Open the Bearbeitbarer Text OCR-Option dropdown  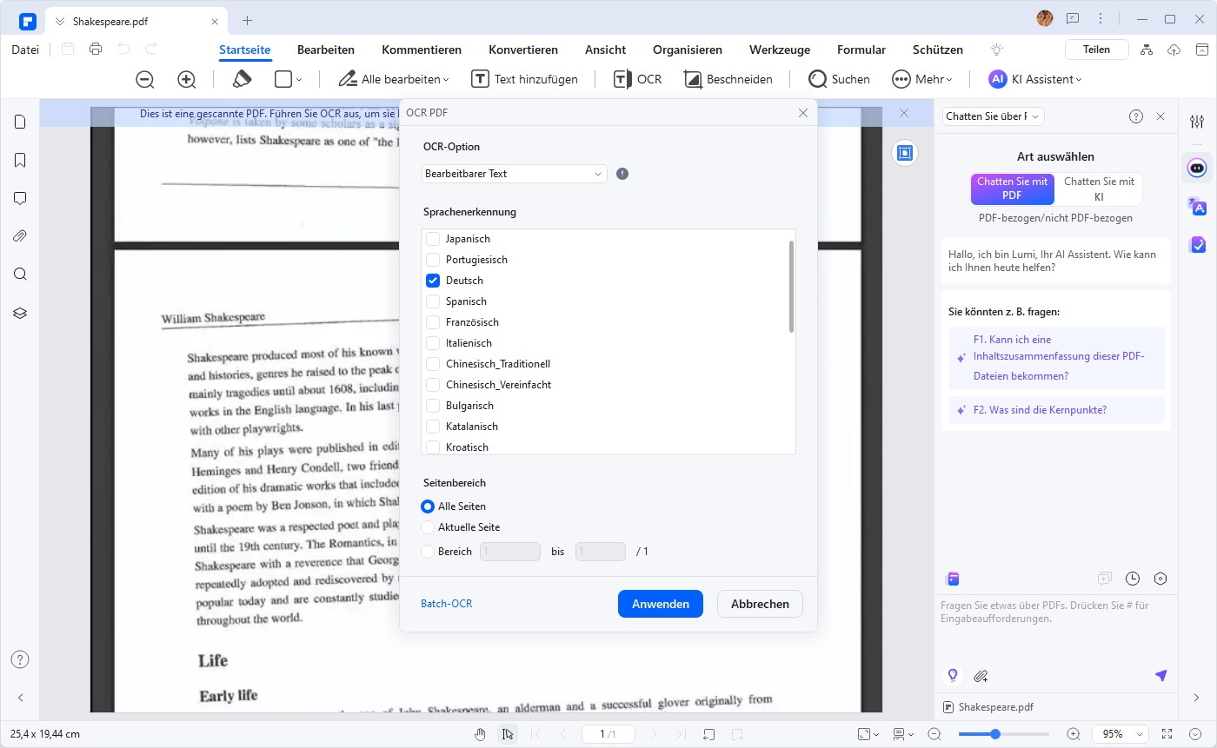514,174
